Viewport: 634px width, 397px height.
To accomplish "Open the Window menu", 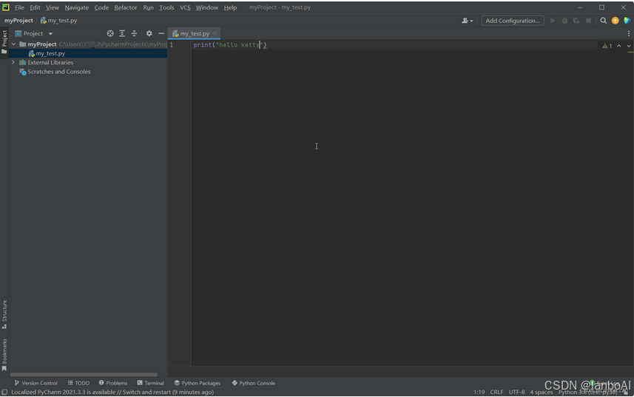I will 207,7.
